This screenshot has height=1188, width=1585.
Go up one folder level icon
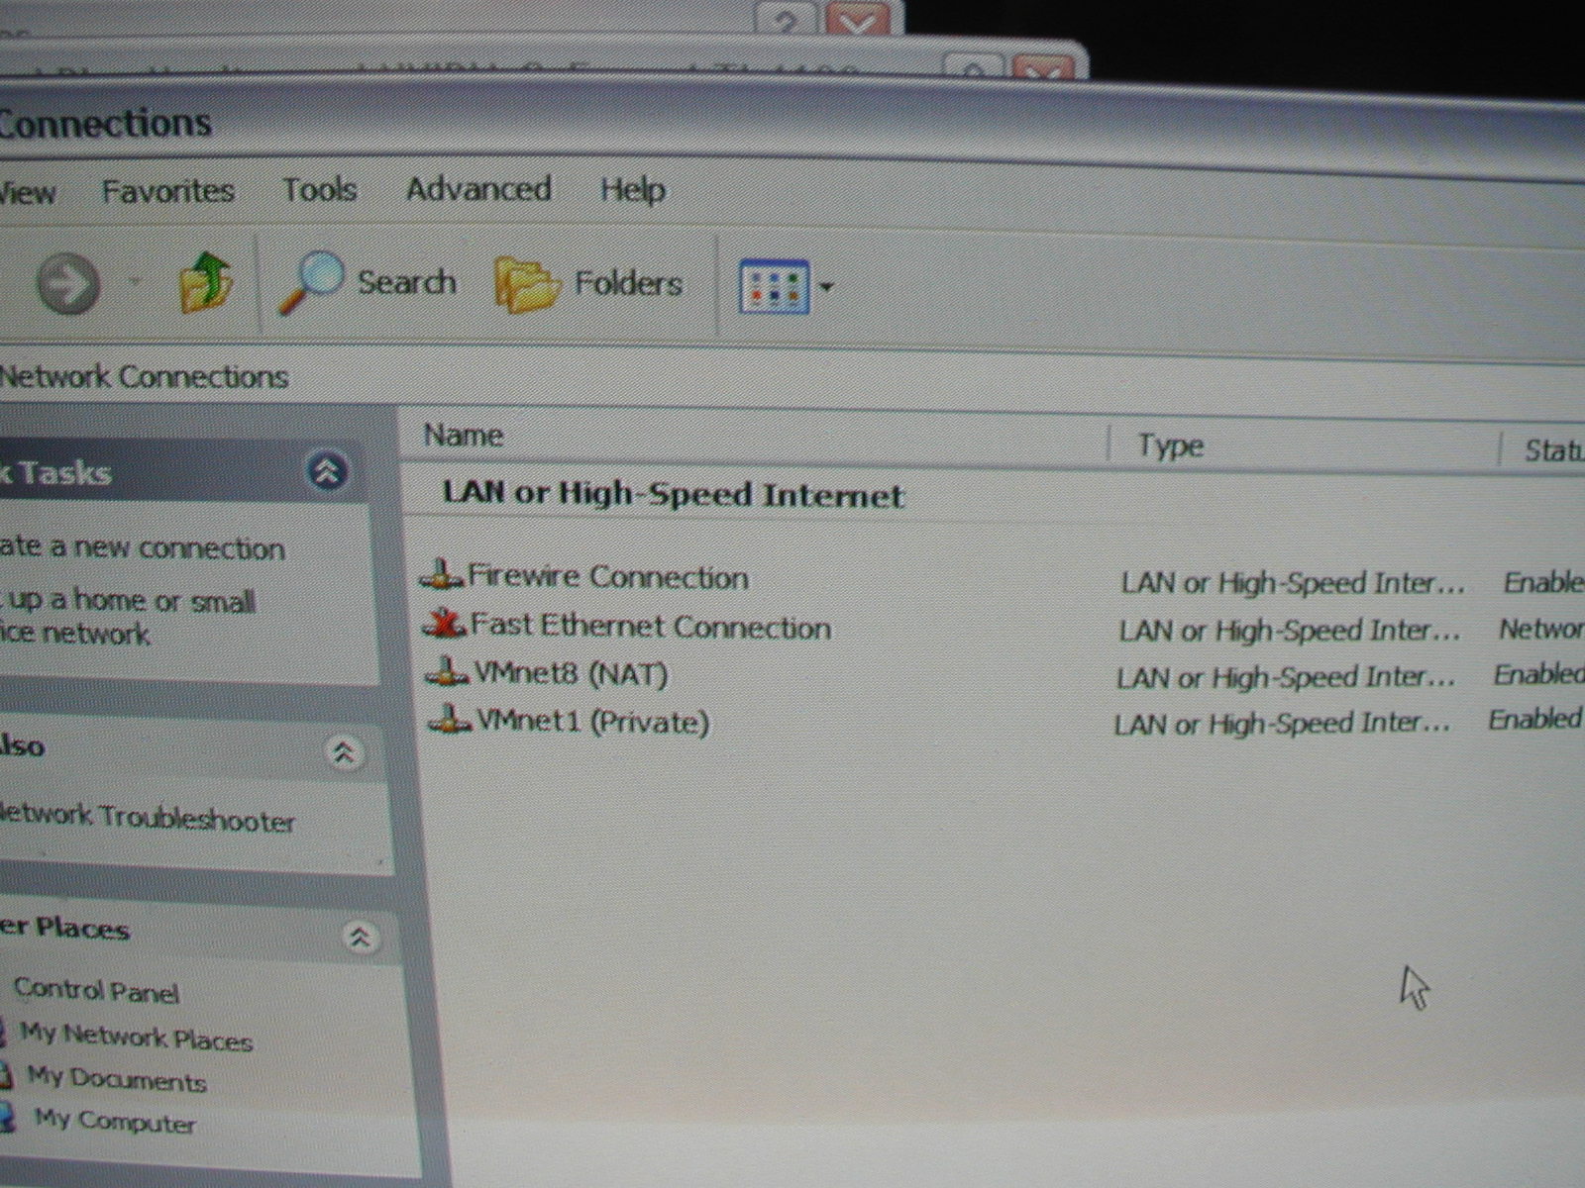[x=205, y=282]
